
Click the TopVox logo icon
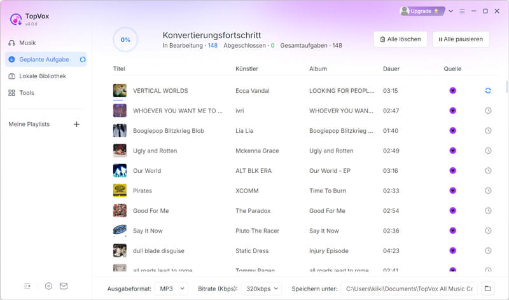(x=16, y=20)
